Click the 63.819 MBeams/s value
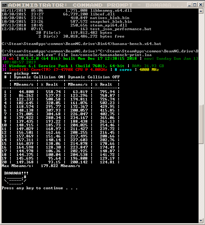The height and width of the screenshot is (225, 205). [80, 92]
